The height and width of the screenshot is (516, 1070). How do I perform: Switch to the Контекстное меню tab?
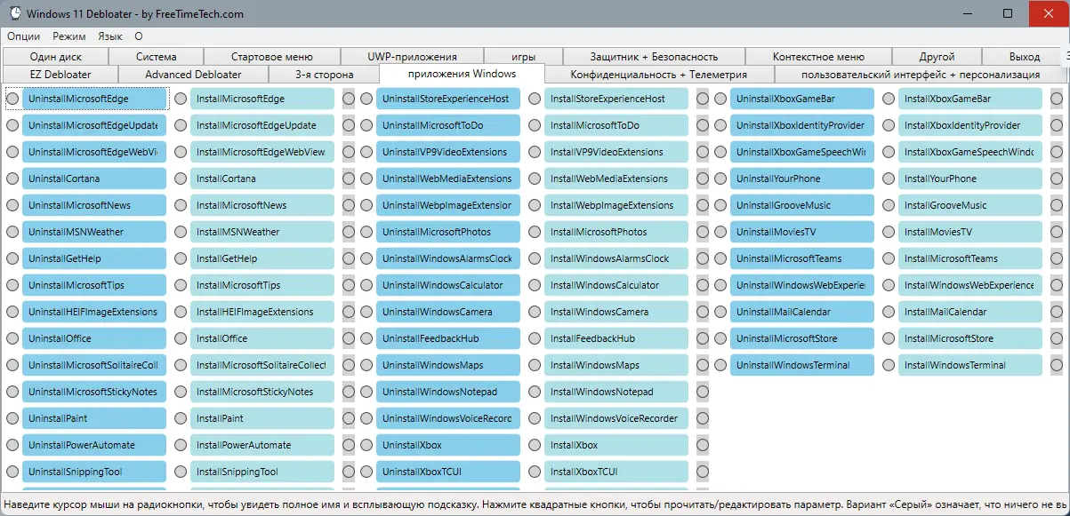tap(818, 56)
